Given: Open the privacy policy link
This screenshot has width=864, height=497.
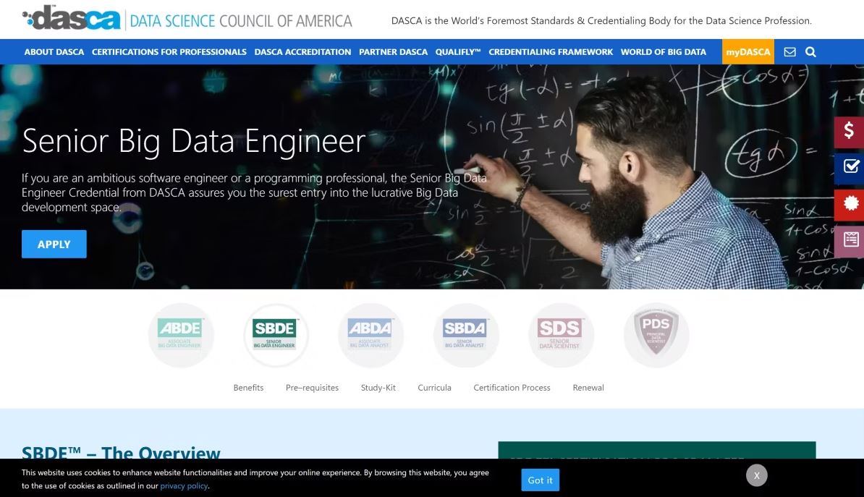Looking at the screenshot, I should (184, 486).
